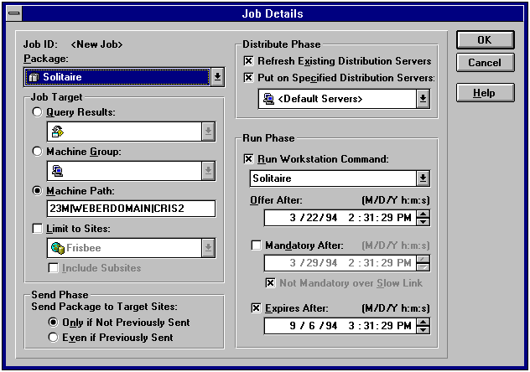Viewport: 530px width, 372px height.
Task: Click the Solitaire package icon
Action: (x=34, y=78)
